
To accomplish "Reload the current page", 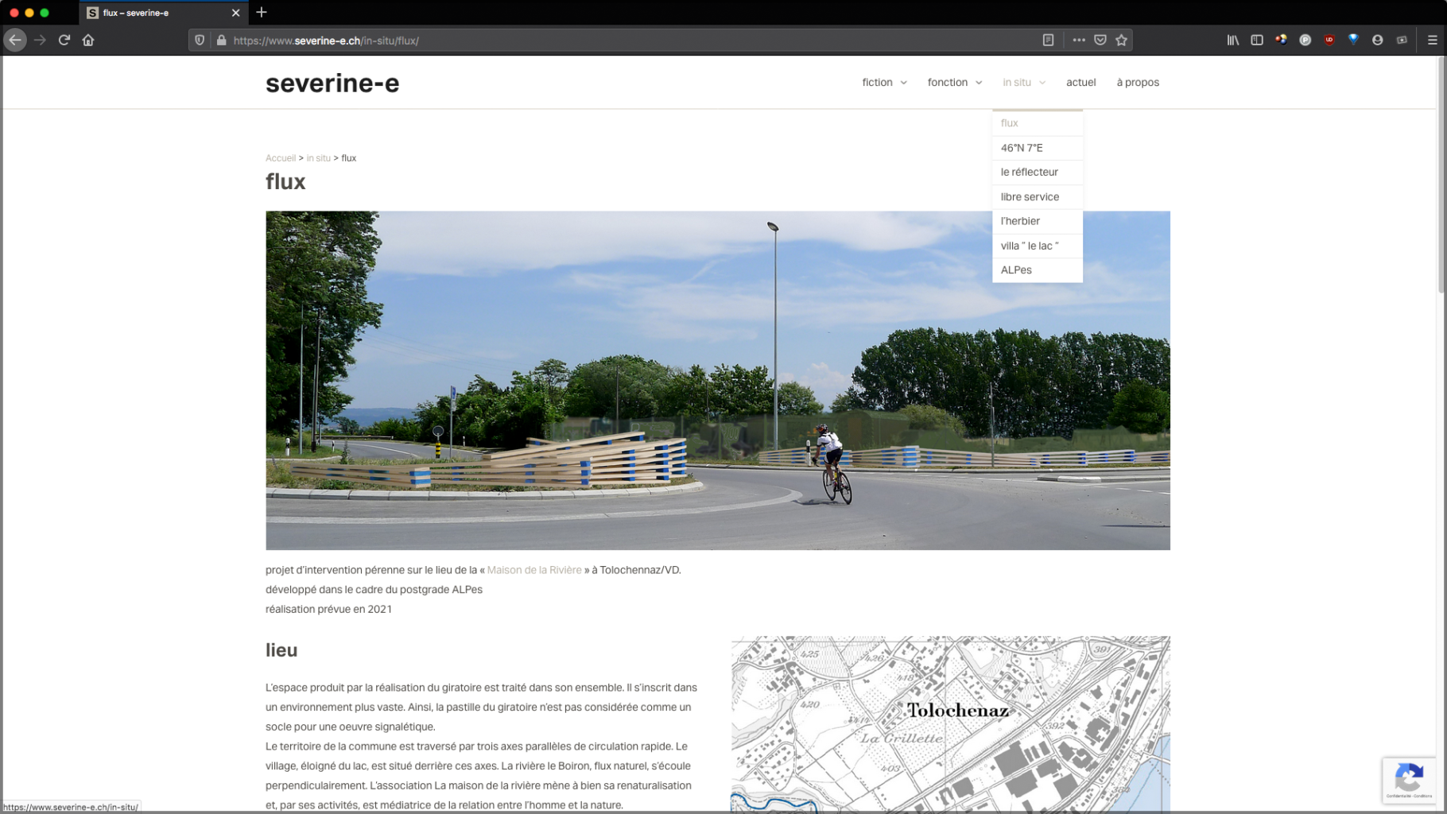I will click(x=64, y=40).
